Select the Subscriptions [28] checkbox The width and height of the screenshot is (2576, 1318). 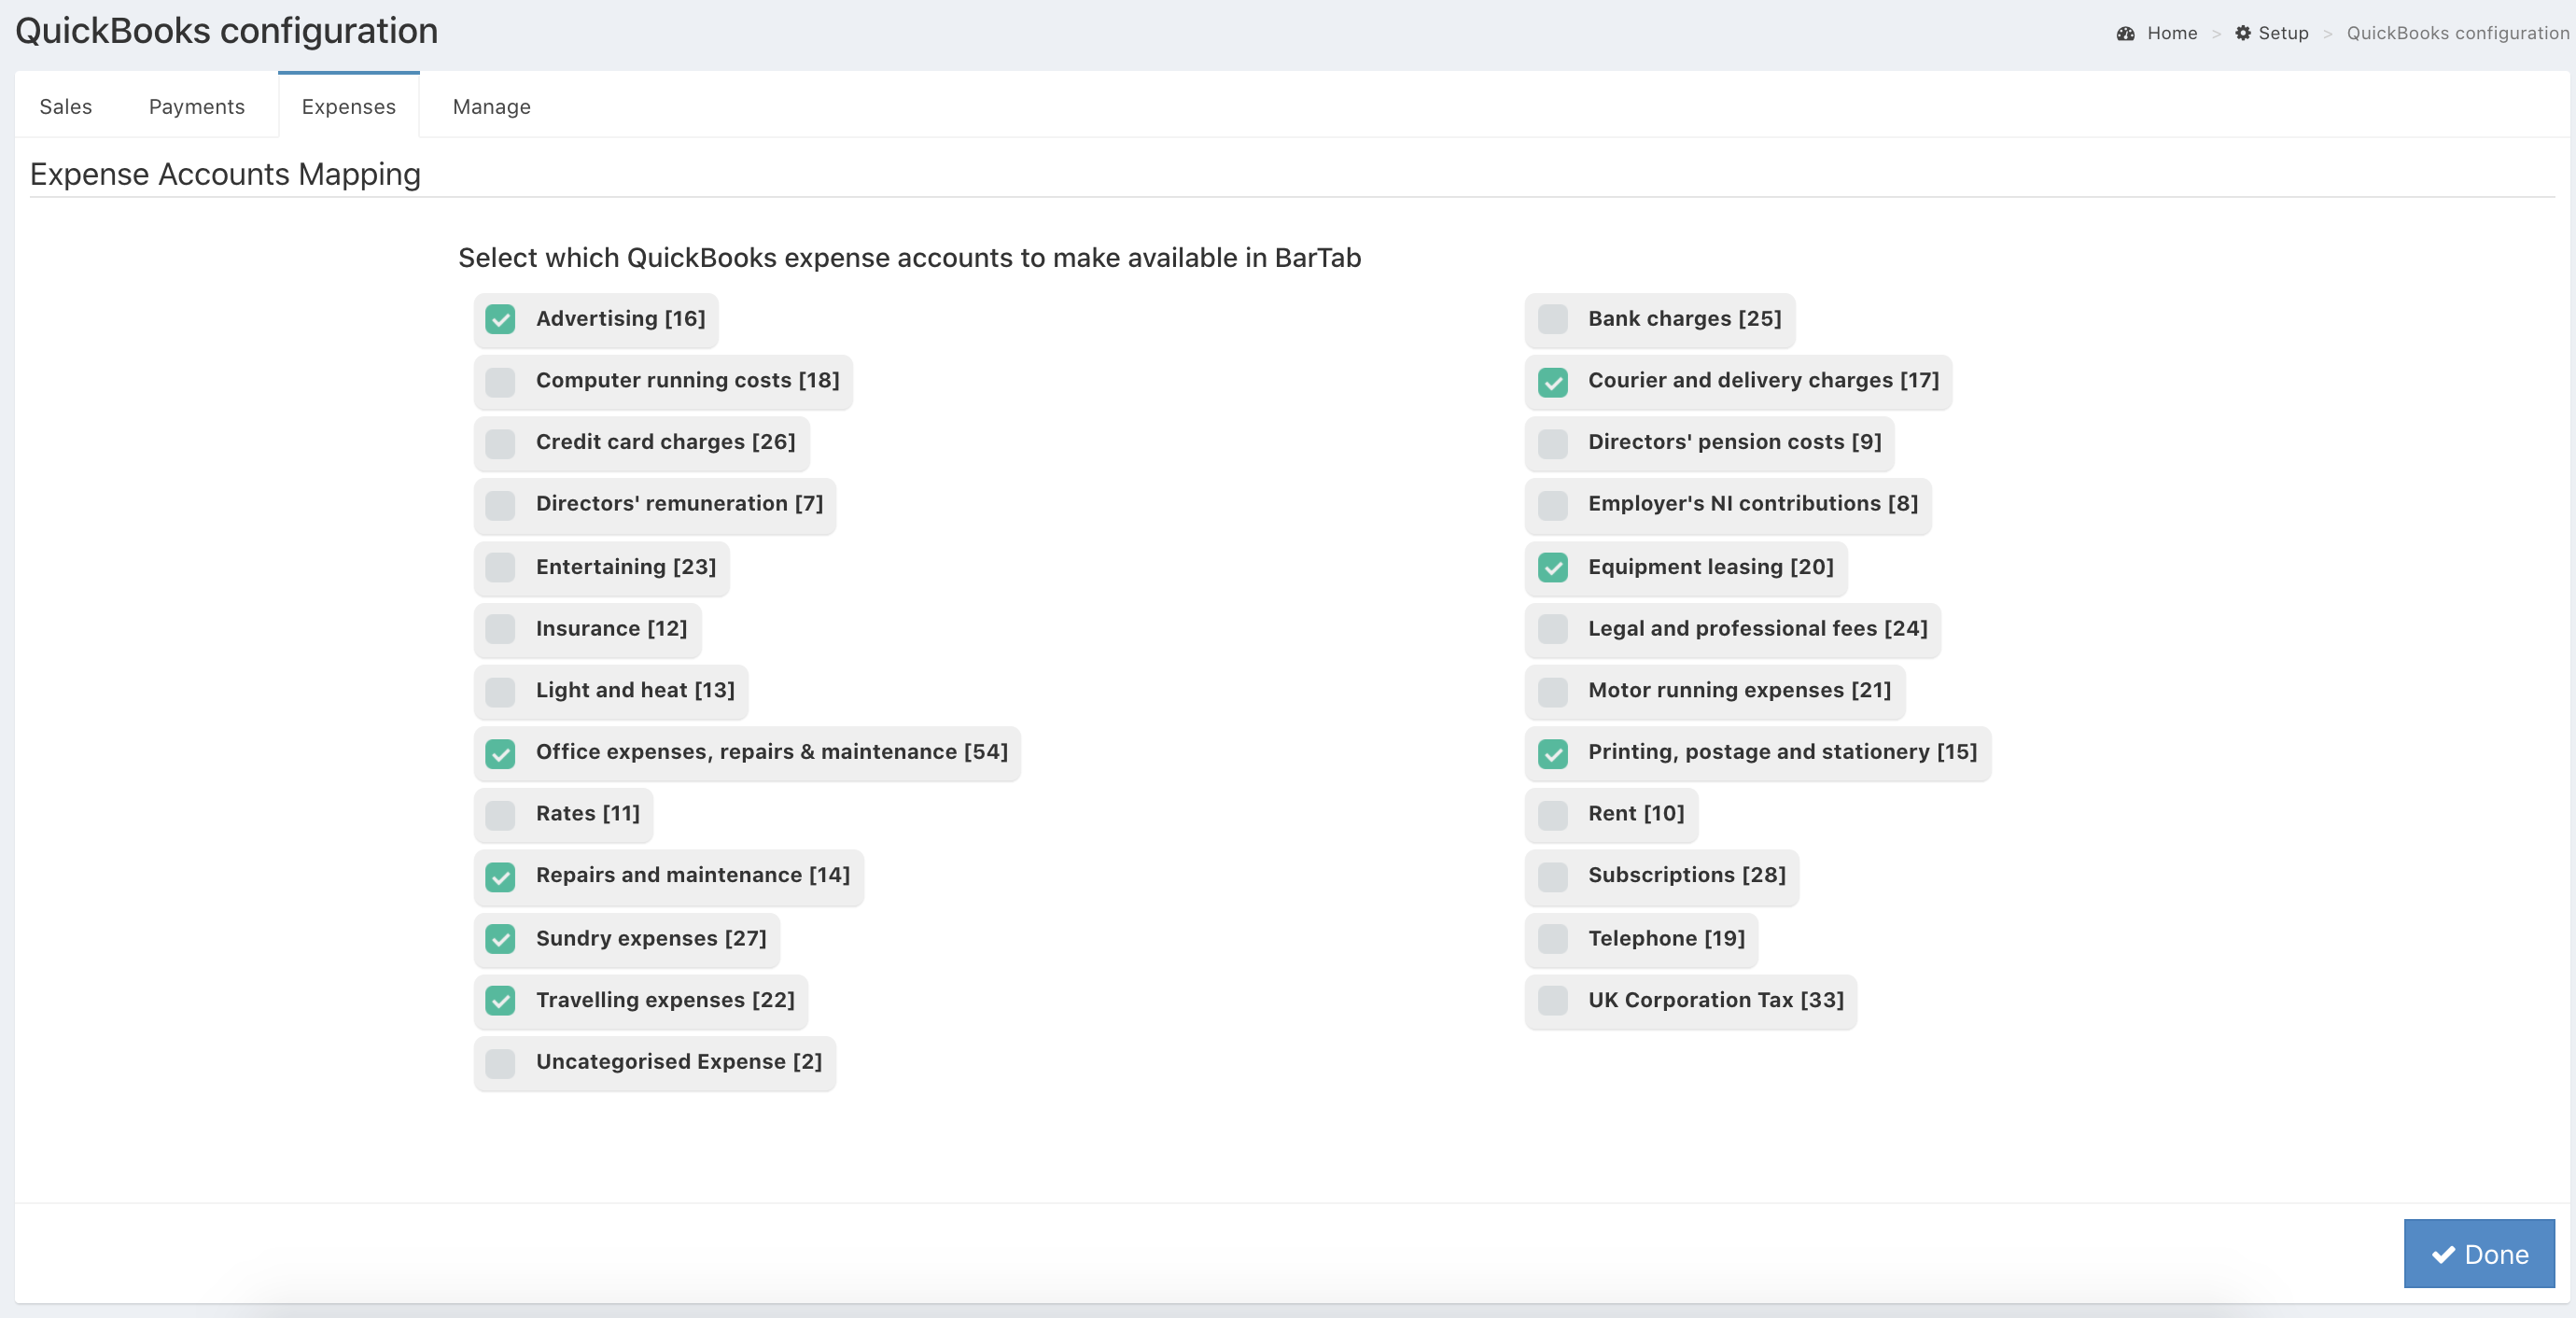[x=1552, y=876]
